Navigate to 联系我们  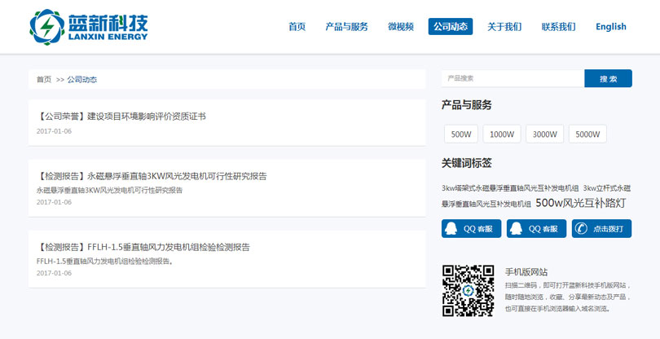[558, 27]
